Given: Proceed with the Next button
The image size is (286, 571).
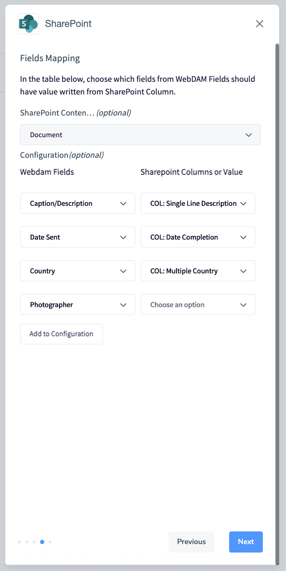Looking at the screenshot, I should [x=246, y=542].
